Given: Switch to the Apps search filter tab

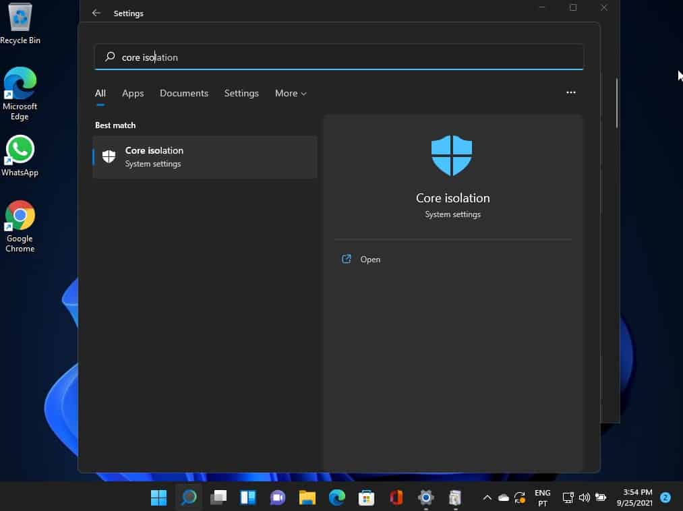Looking at the screenshot, I should (x=133, y=94).
